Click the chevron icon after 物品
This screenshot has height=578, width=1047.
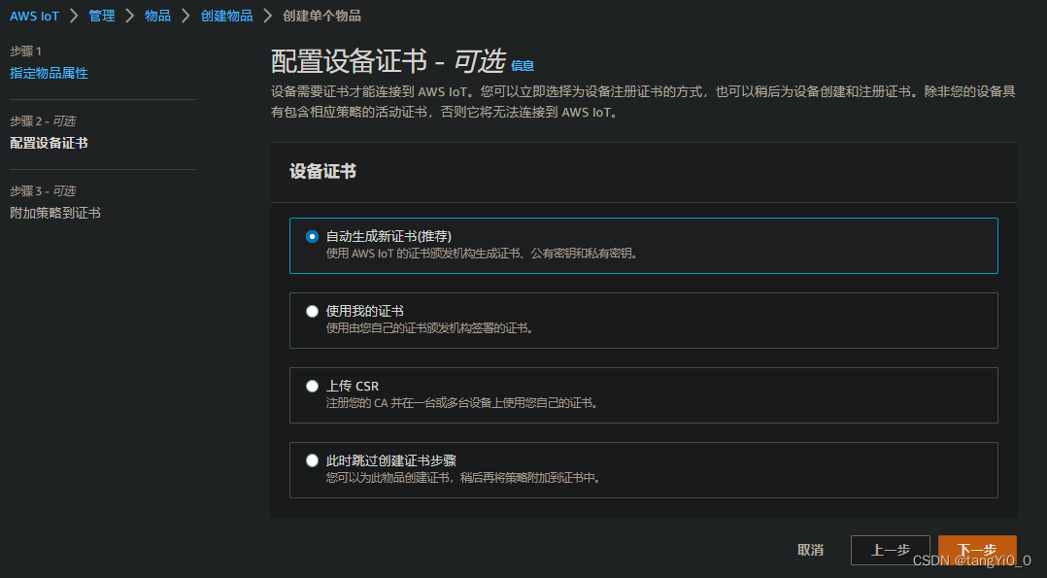185,16
